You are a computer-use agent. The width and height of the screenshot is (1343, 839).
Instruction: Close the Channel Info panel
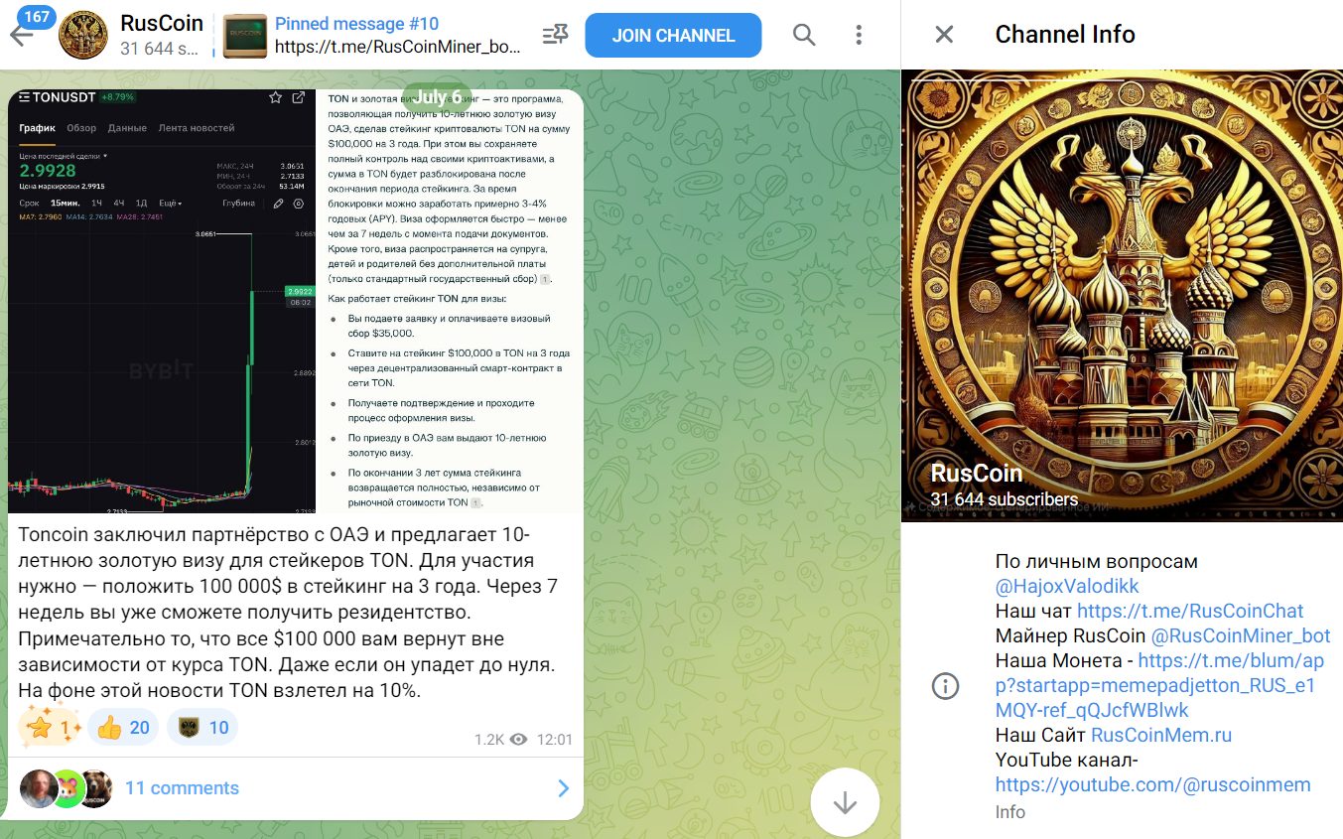pos(944,35)
